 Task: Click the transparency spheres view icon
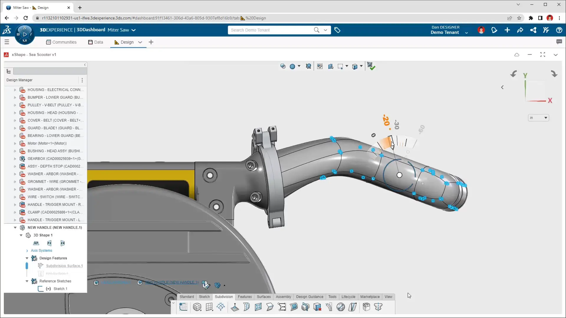[283, 66]
